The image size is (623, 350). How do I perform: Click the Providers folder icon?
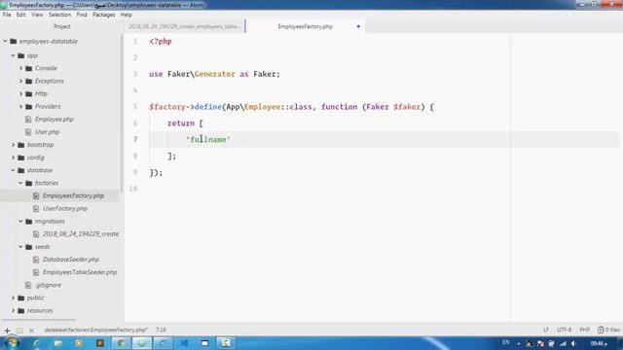28,106
